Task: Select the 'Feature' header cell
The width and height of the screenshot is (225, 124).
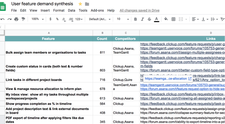Action: pos(49,39)
